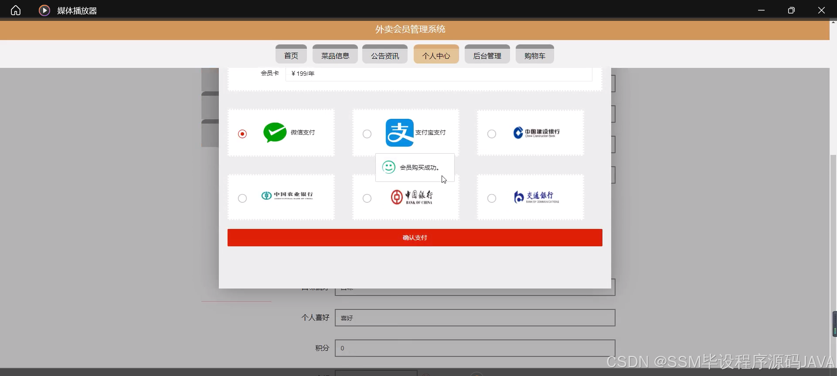Viewport: 837px width, 376px height.
Task: Click the 外卖会员管理系统 header title
Action: tap(410, 29)
